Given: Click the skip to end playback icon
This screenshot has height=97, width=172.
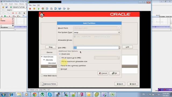Looking at the screenshot, I should pos(10,16).
